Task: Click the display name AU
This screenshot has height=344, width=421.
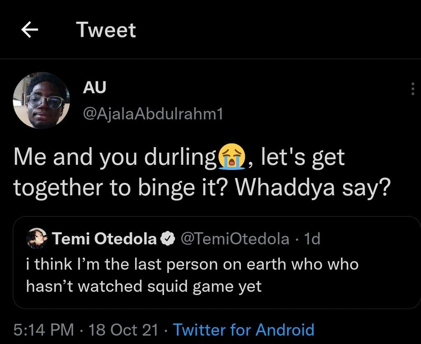Action: point(94,87)
